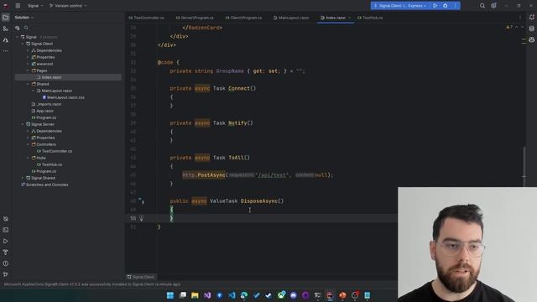Image resolution: width=537 pixels, height=302 pixels.
Task: Click the lightbulb quick-fix icon on line 50
Action: tap(141, 218)
